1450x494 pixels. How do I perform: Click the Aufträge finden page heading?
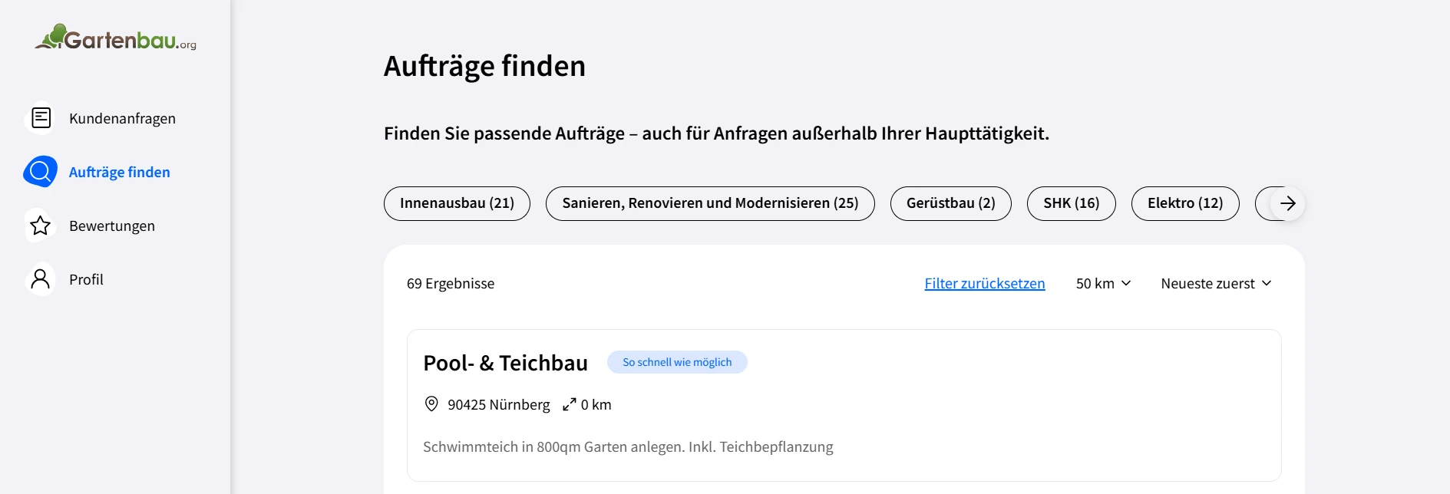(x=484, y=66)
